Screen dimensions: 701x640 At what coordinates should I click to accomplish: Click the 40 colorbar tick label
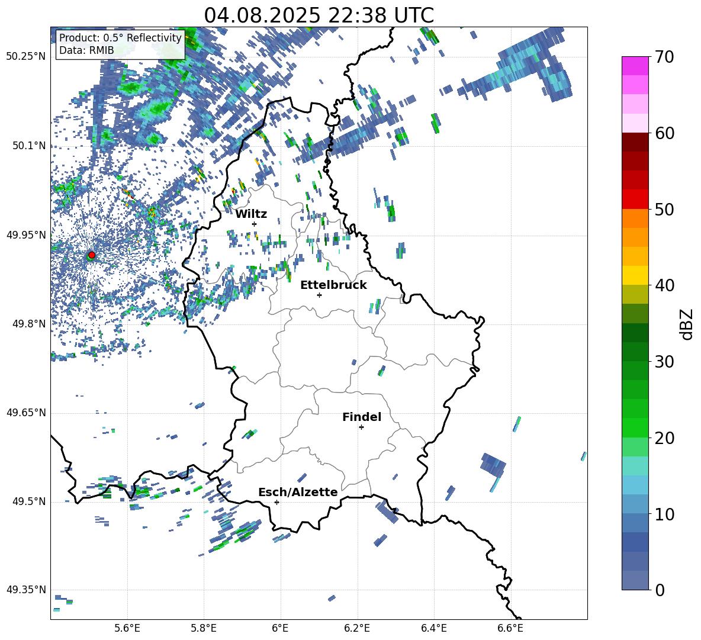click(664, 285)
